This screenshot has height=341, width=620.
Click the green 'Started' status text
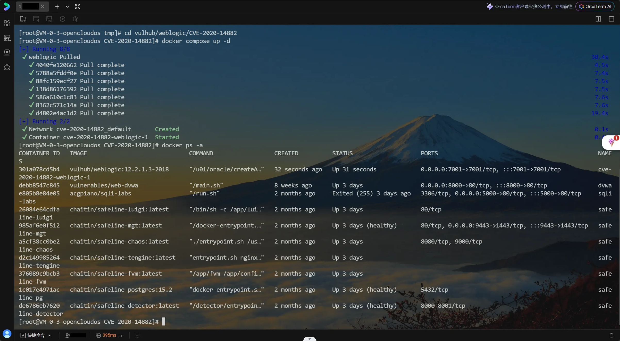[x=167, y=137]
